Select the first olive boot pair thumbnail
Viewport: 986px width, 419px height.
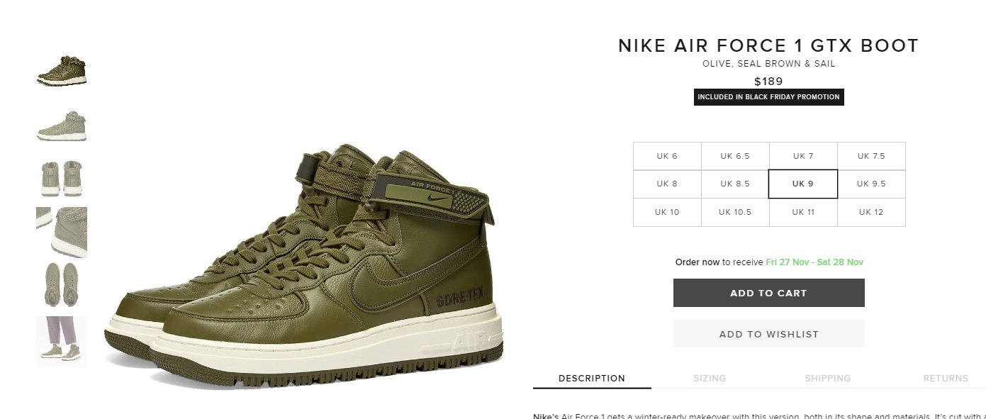click(62, 71)
